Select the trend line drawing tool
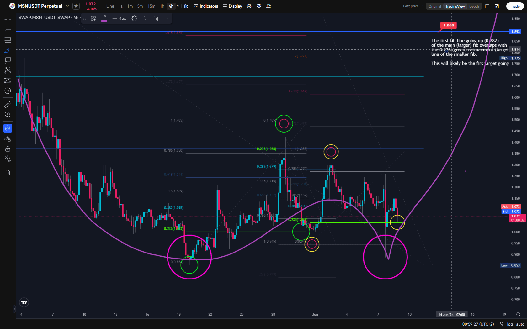 [8, 30]
